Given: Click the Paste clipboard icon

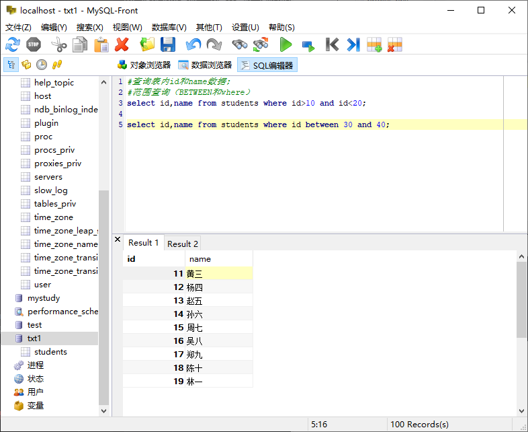Looking at the screenshot, I should click(x=101, y=44).
